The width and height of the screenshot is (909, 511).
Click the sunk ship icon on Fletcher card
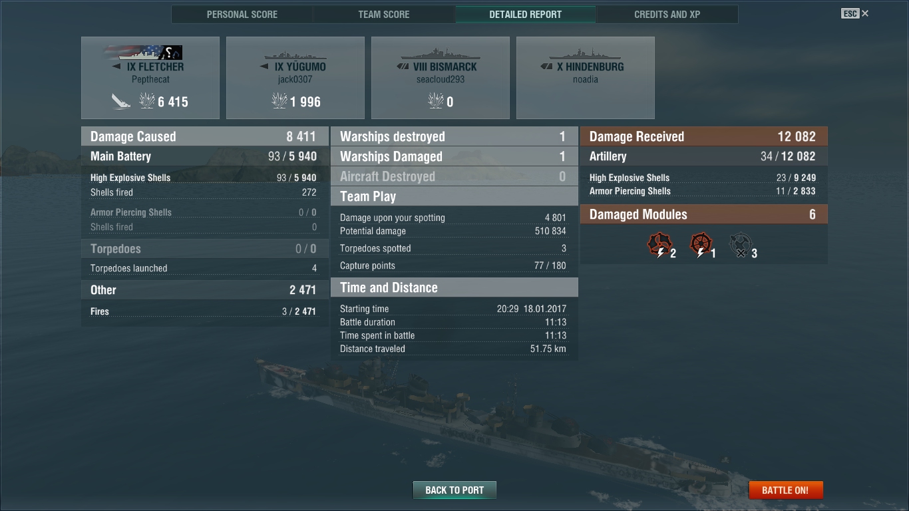(x=121, y=101)
